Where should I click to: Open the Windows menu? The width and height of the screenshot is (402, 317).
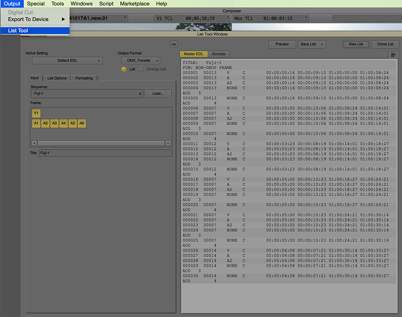click(82, 3)
